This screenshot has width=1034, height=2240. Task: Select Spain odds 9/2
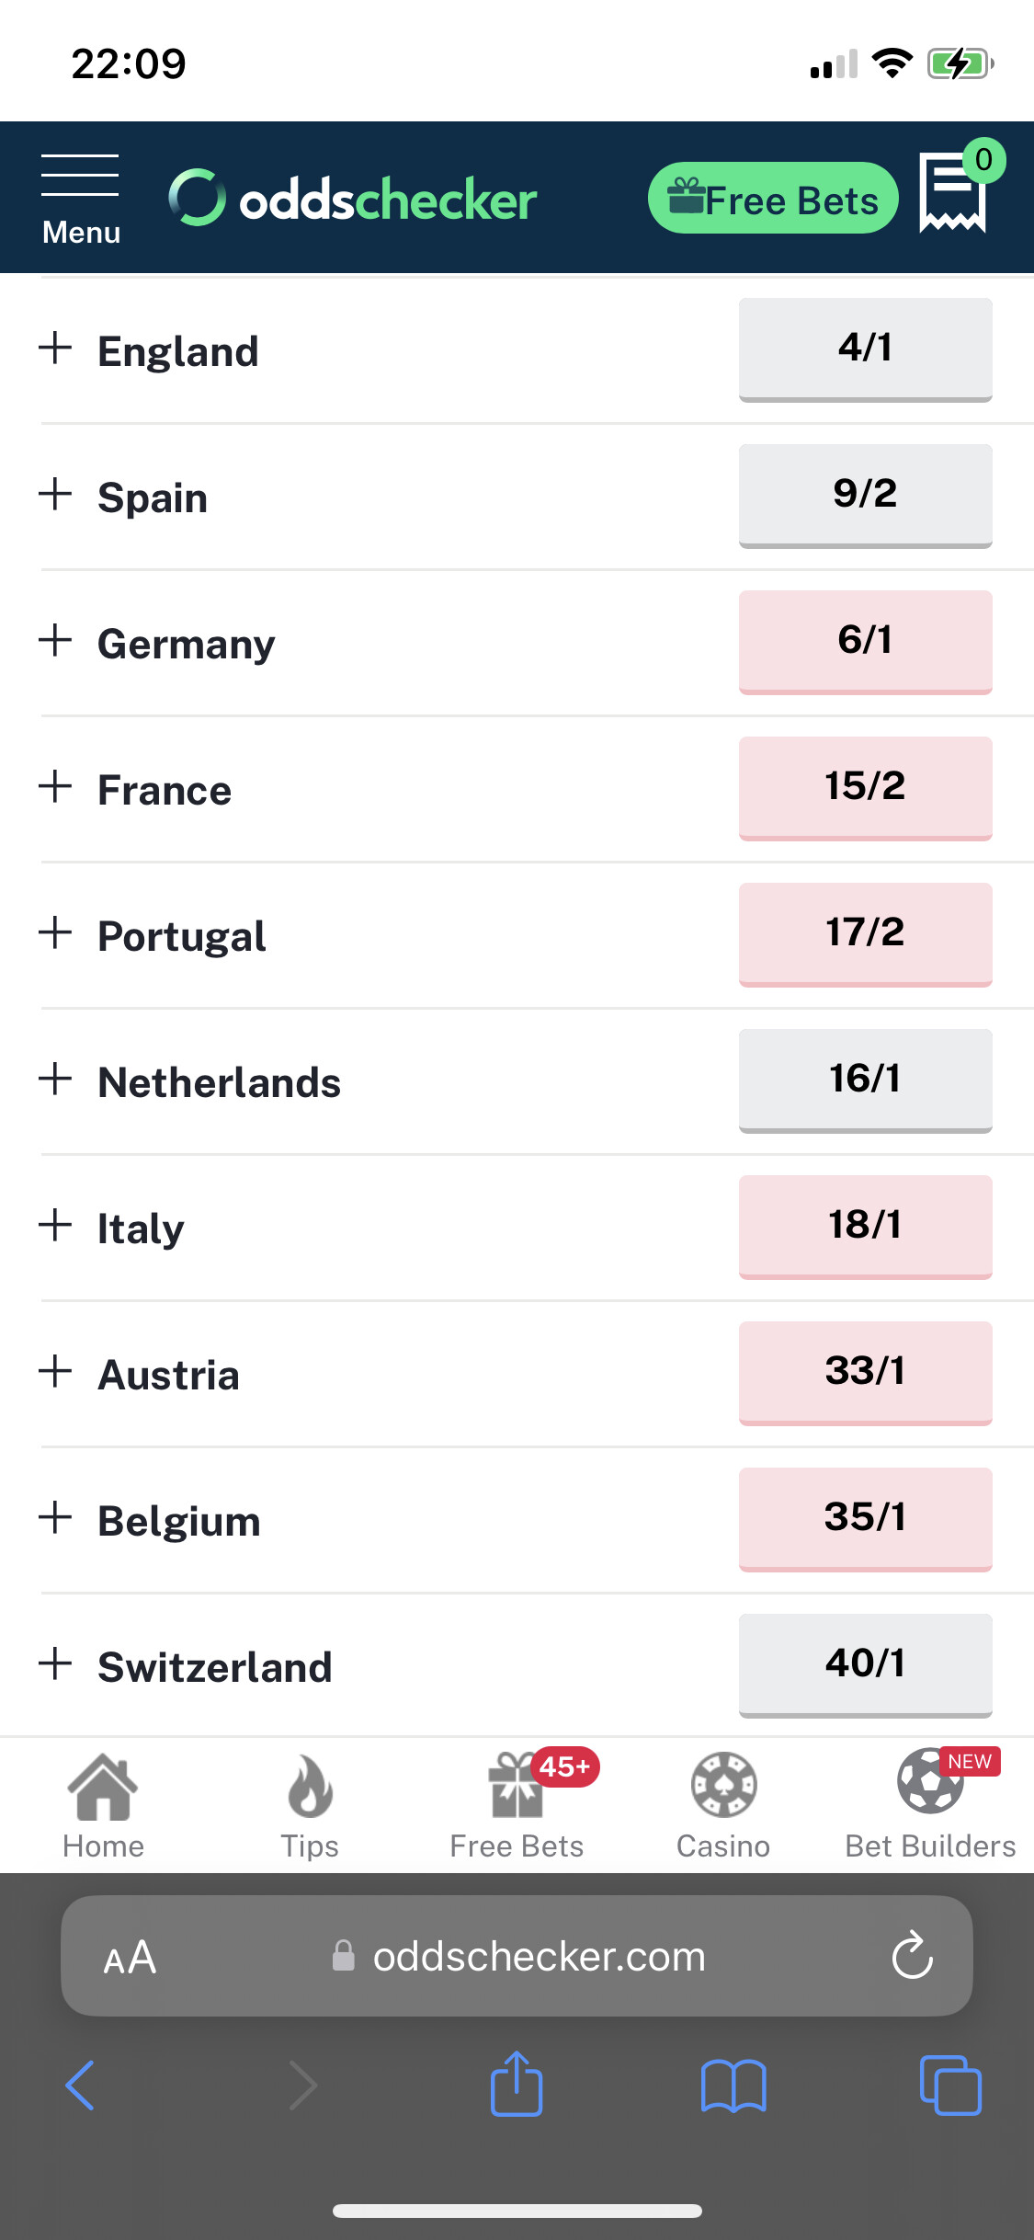[x=865, y=496]
